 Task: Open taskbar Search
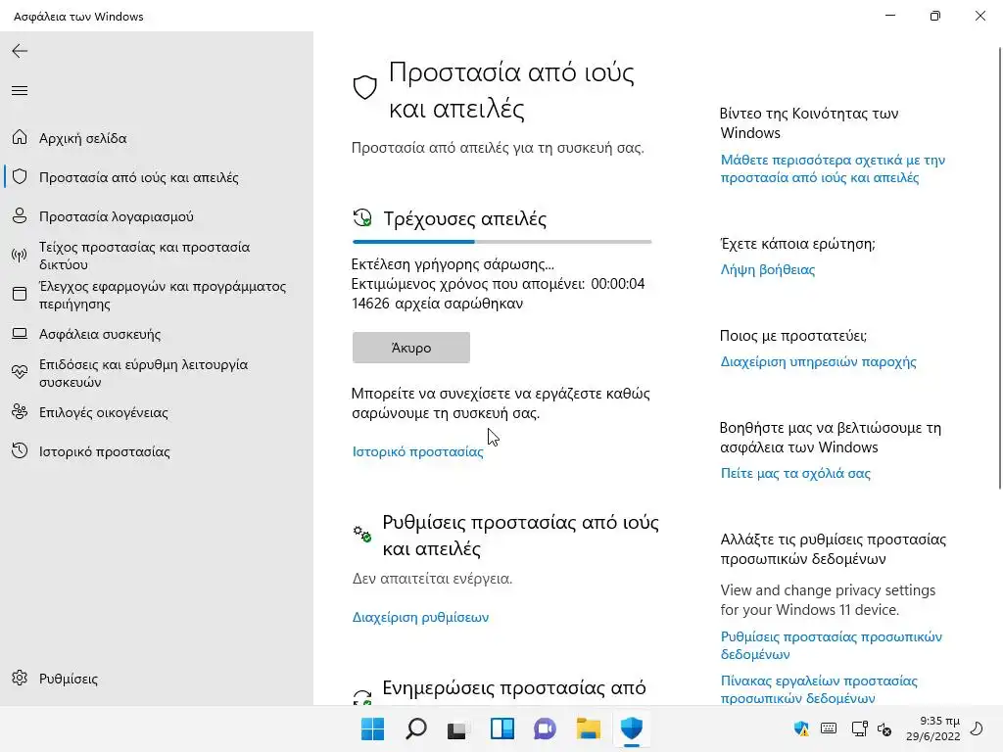416,728
